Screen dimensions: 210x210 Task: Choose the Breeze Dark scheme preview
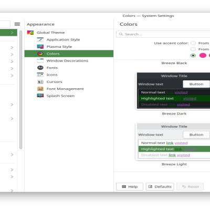pos(173,90)
